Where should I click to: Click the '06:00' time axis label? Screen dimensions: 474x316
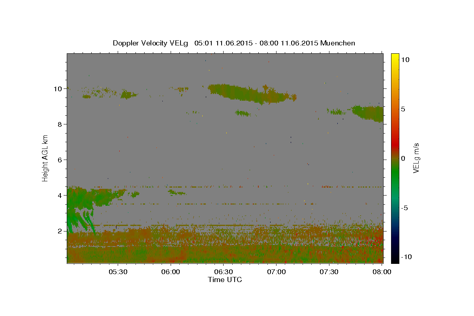171,272
